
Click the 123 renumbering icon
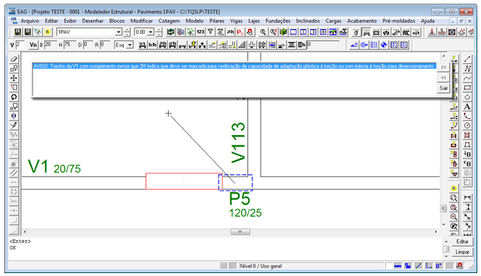coord(201,32)
